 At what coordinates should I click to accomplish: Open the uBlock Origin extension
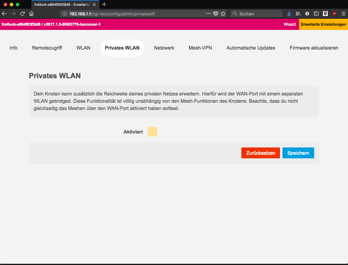334,14
